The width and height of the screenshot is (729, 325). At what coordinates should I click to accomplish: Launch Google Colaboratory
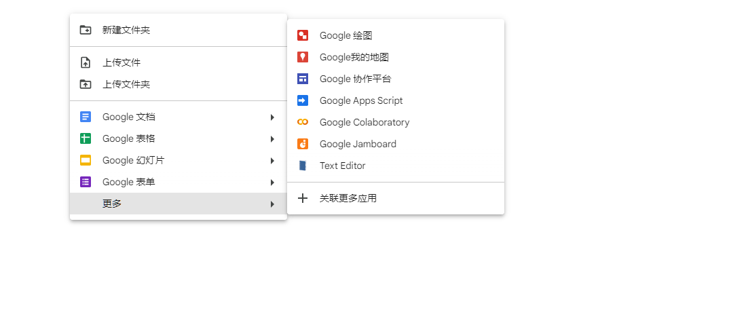click(396, 122)
